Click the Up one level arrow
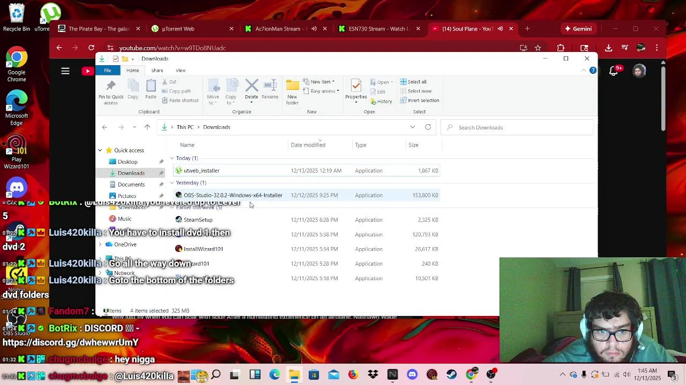The image size is (686, 385). pyautogui.click(x=147, y=127)
